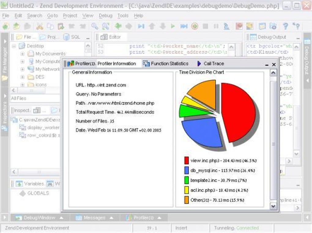
Task: Expand the Messages bottom panel arrow
Action: click(111, 218)
